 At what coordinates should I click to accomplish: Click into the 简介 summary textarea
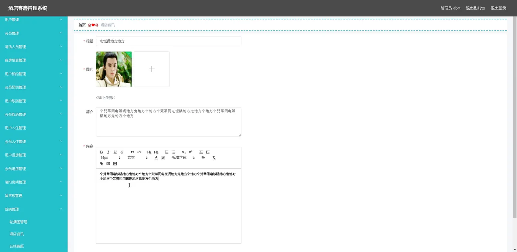[168, 122]
